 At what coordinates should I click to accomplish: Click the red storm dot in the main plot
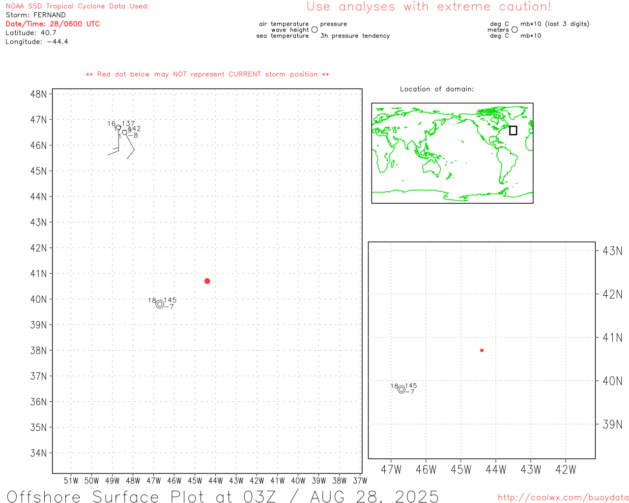tap(207, 281)
